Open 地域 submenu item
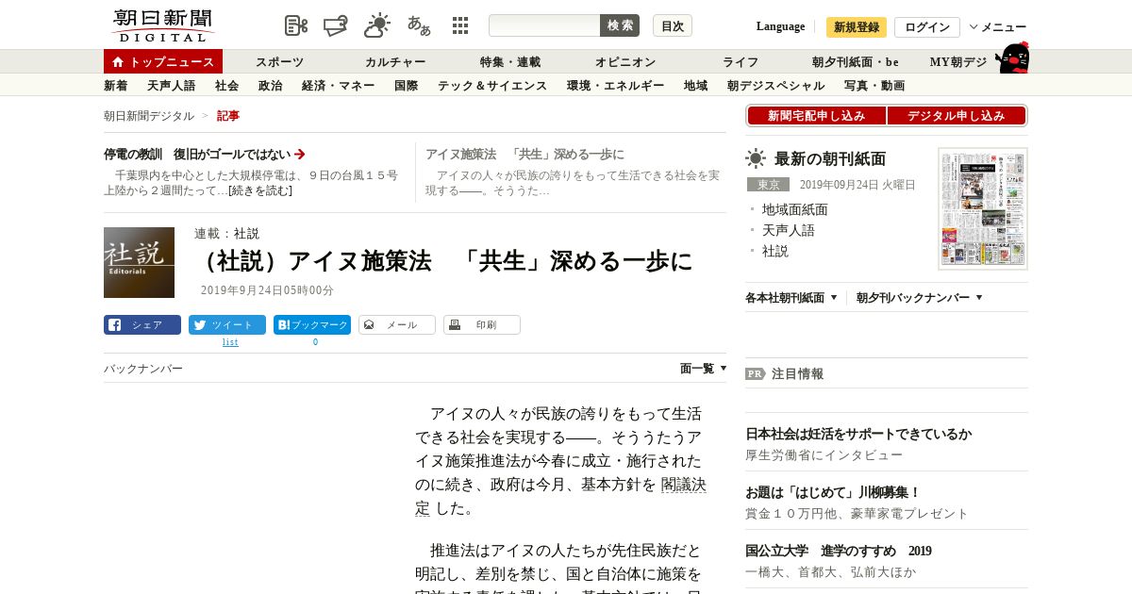The height and width of the screenshot is (594, 1132). (x=696, y=86)
